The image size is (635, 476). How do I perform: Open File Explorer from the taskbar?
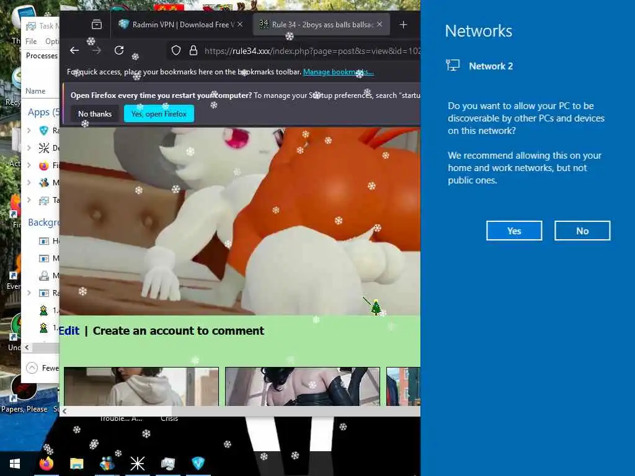[x=76, y=464]
